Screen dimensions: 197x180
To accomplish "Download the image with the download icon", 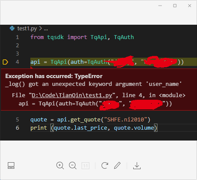I will [137, 166].
